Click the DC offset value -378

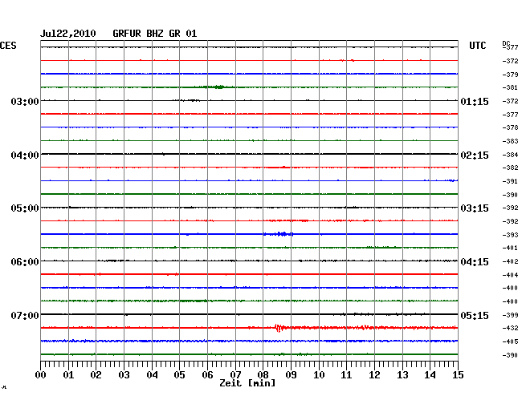510,127
